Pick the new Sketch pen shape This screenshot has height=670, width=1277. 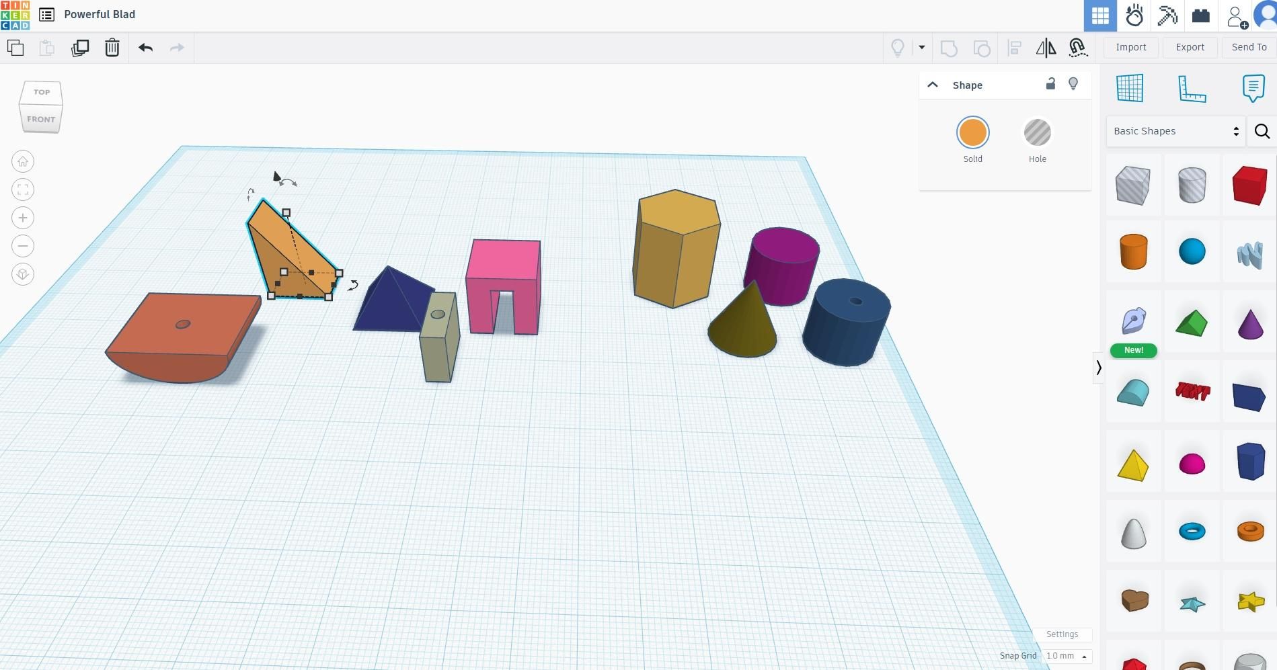pyautogui.click(x=1134, y=321)
